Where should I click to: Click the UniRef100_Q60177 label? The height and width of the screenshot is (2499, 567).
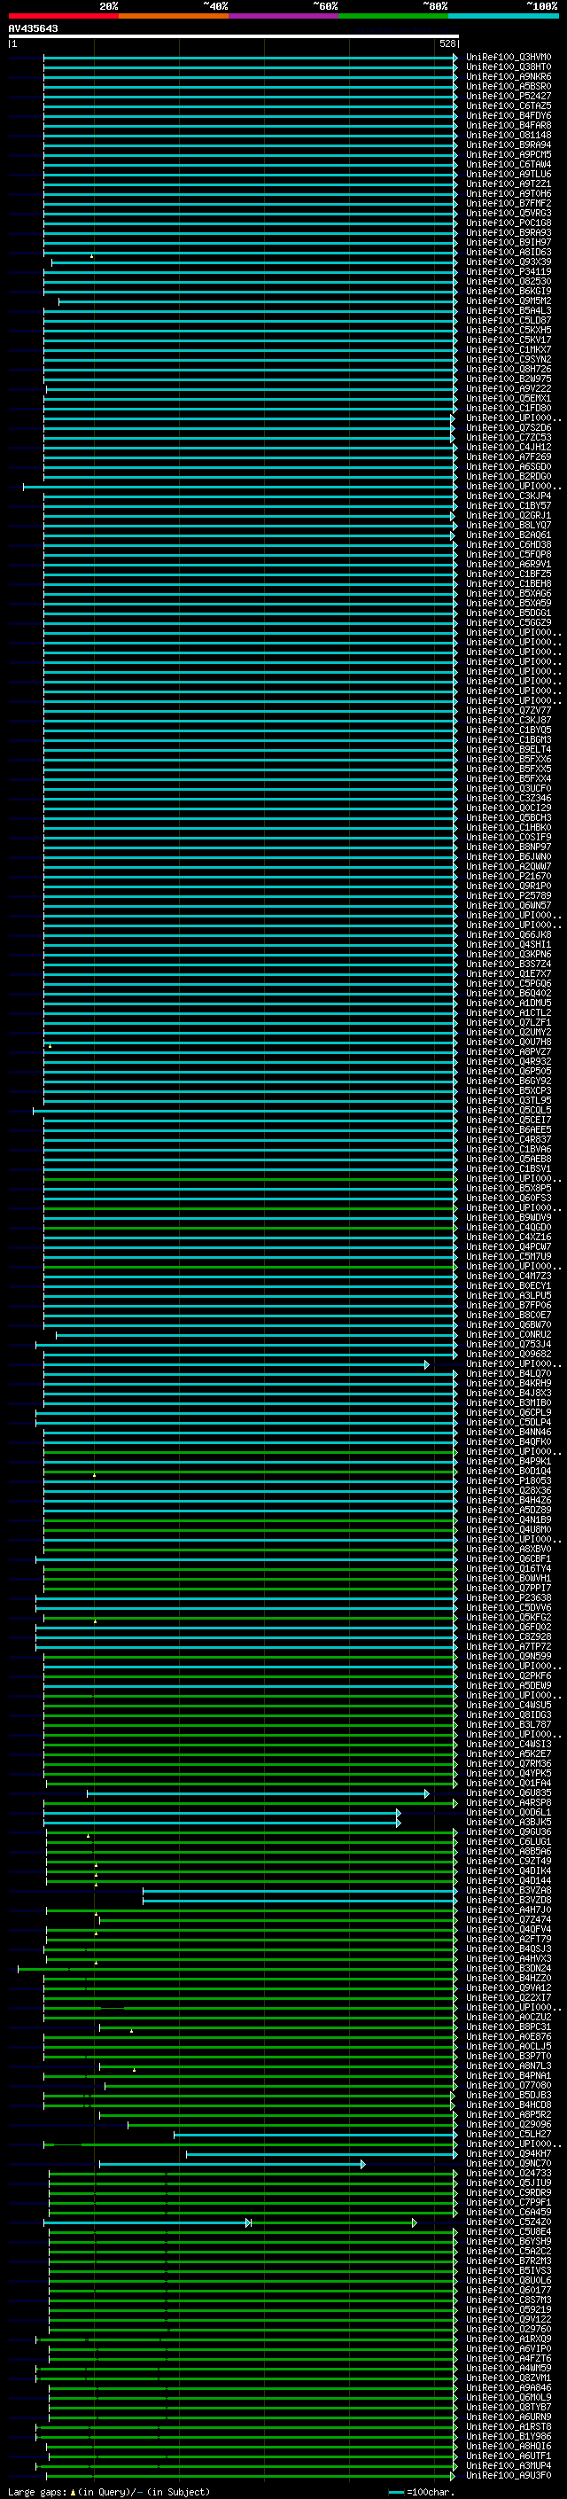(x=509, y=2290)
